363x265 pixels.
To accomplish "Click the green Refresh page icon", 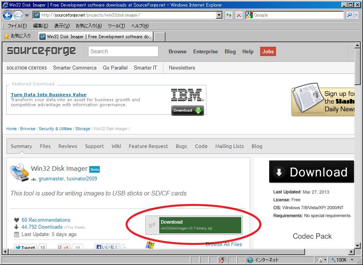I will [x=229, y=15].
